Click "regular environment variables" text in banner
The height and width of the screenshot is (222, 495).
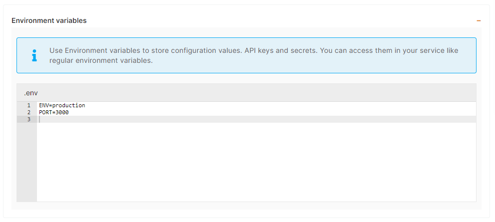pyautogui.click(x=101, y=60)
